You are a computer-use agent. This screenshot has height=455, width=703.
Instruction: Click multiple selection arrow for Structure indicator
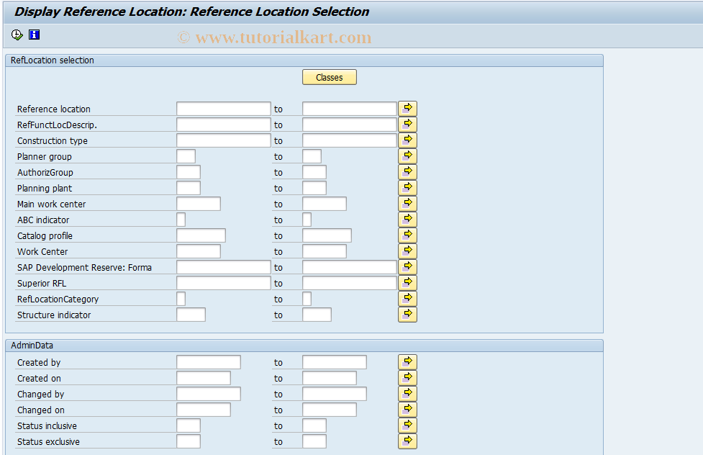coord(407,314)
